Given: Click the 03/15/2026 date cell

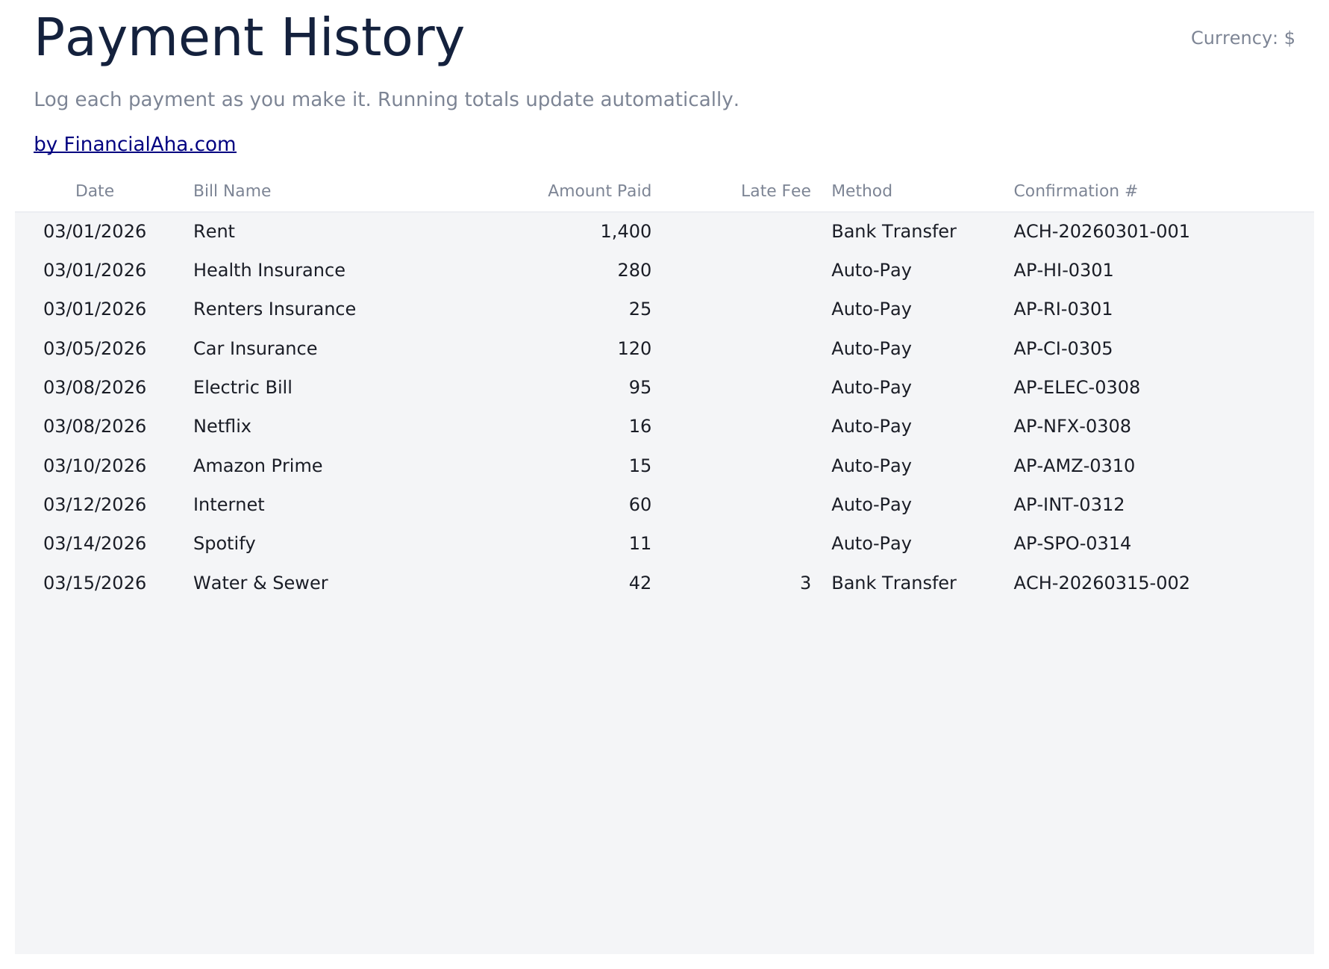Looking at the screenshot, I should [95, 583].
